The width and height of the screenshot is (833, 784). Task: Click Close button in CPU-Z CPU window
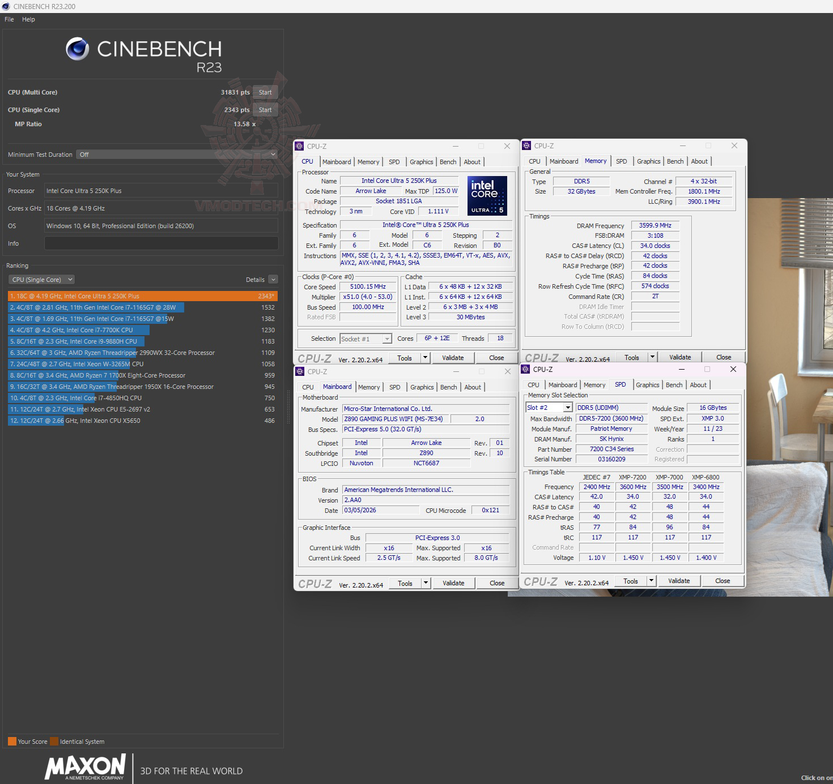tap(496, 358)
